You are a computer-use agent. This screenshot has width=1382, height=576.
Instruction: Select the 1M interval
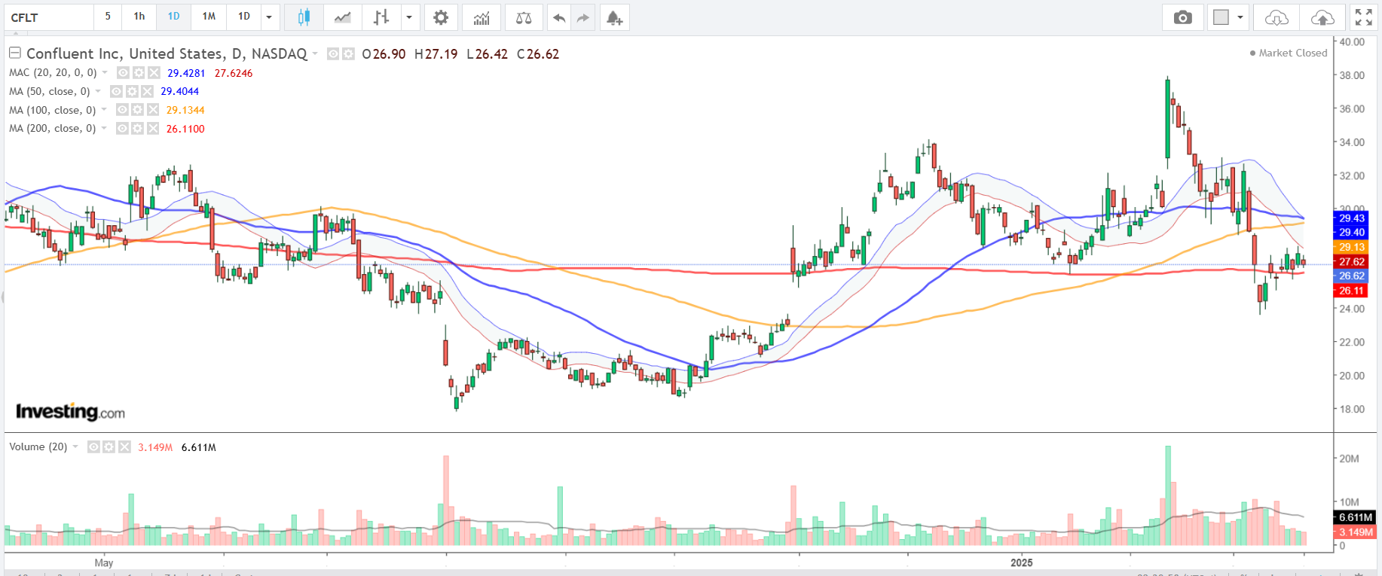(209, 17)
